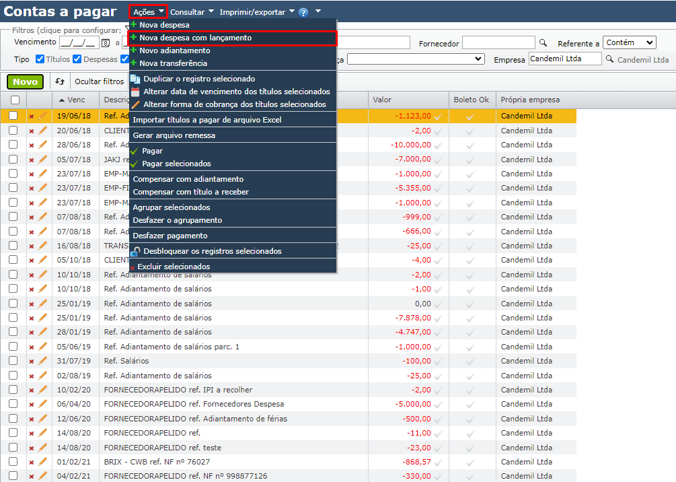Open the wide combo box left of Empresa
This screenshot has width=676, height=482.
(416, 59)
